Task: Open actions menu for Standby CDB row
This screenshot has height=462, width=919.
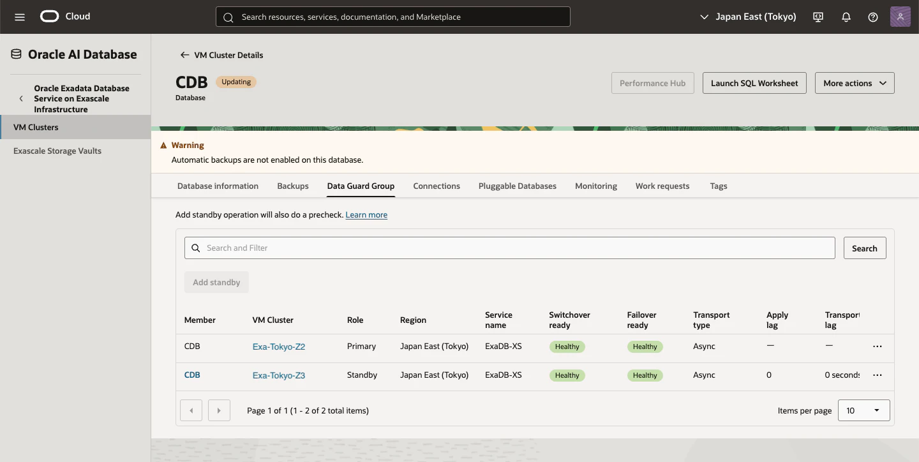Action: click(878, 375)
